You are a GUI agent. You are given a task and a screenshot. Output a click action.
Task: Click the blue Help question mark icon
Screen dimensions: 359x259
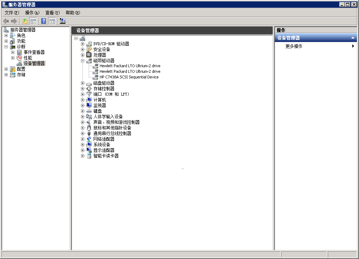click(x=43, y=21)
